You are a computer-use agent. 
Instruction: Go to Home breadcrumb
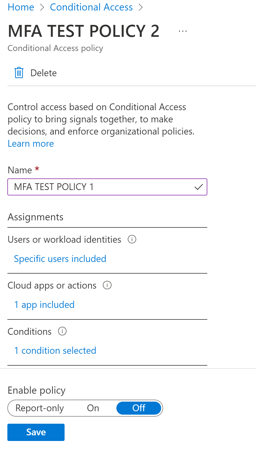click(x=21, y=7)
